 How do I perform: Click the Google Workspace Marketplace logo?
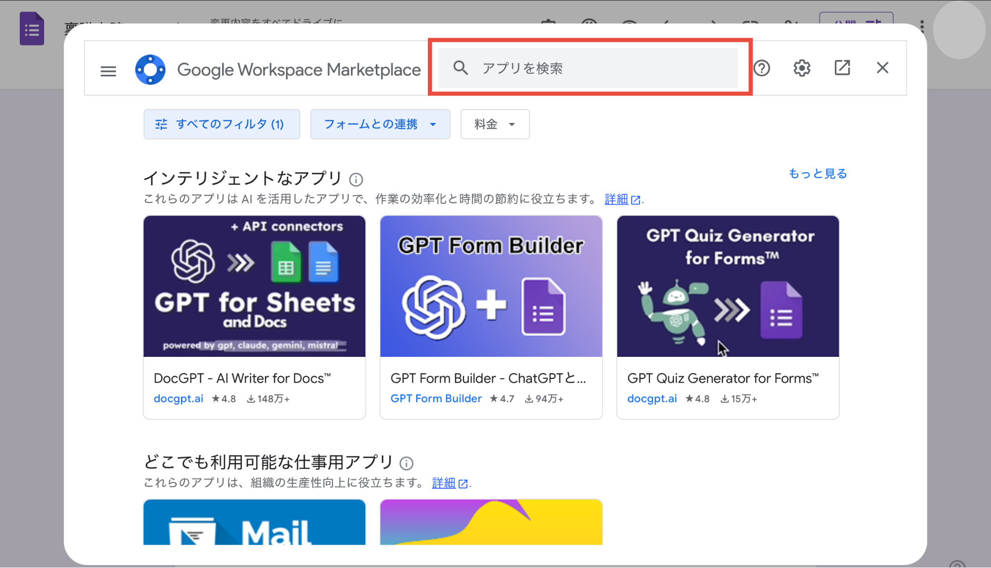click(150, 69)
